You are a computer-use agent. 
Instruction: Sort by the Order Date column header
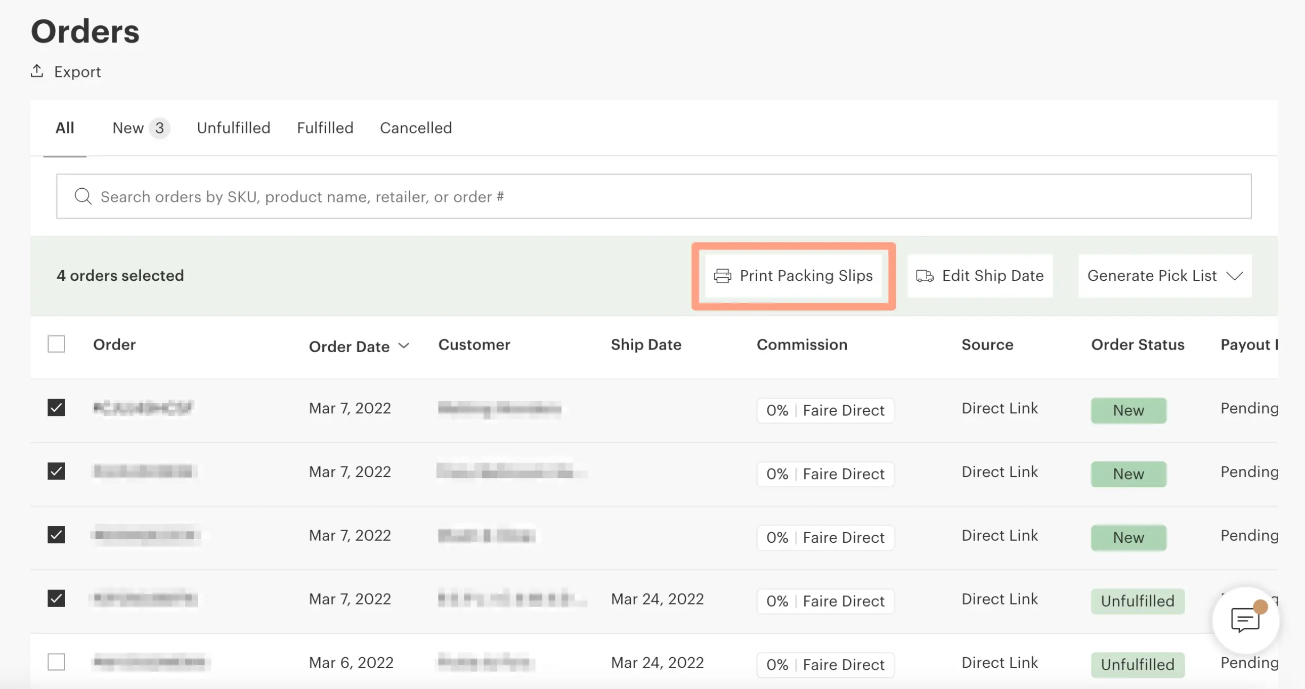(x=349, y=346)
